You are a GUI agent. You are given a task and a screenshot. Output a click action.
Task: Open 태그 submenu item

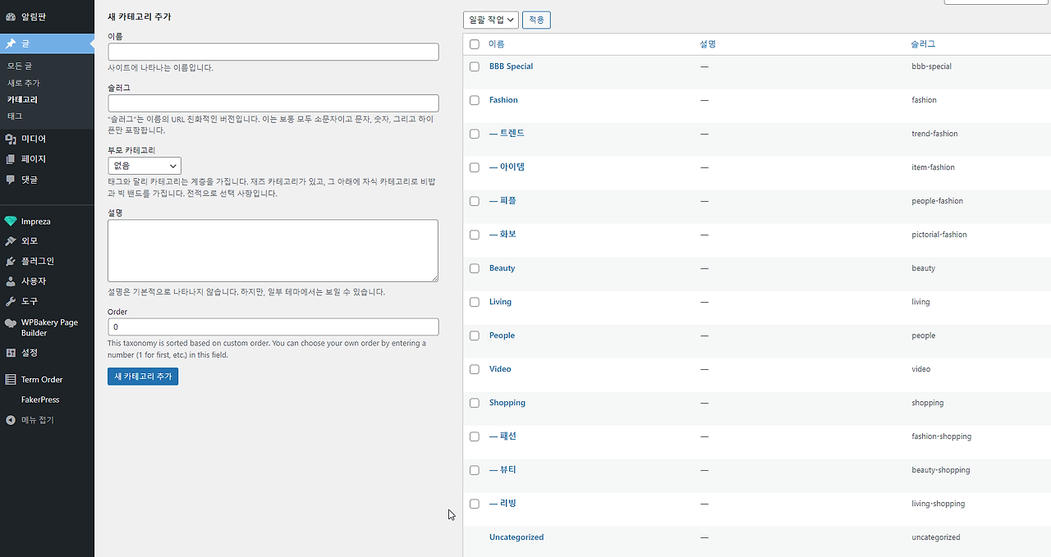(15, 116)
